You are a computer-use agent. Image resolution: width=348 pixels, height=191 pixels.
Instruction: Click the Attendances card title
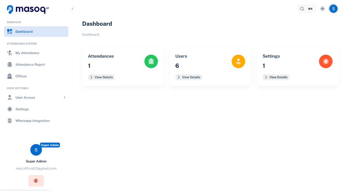click(101, 56)
